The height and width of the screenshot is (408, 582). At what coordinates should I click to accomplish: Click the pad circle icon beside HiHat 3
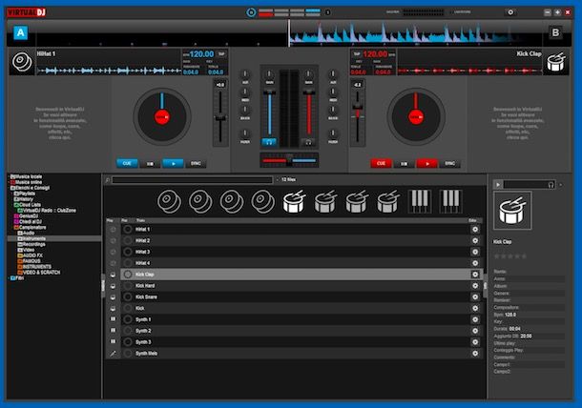pyautogui.click(x=128, y=252)
